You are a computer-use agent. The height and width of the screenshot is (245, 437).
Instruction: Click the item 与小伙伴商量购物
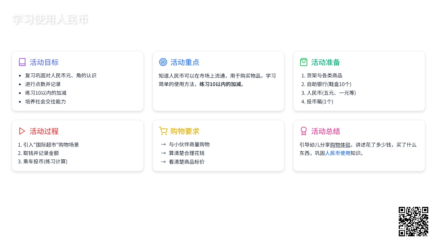[189, 144]
